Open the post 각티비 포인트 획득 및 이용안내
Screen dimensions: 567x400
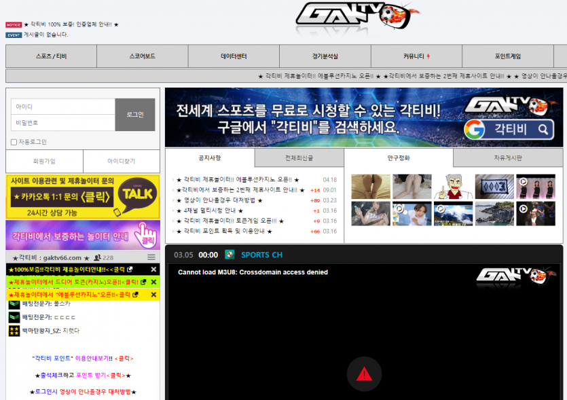pos(224,231)
